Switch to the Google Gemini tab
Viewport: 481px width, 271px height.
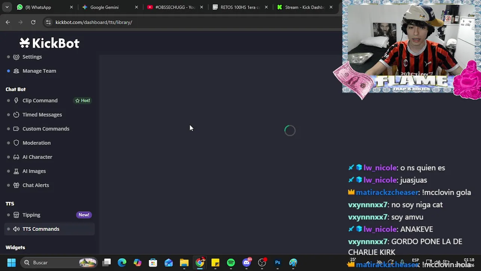coord(110,7)
